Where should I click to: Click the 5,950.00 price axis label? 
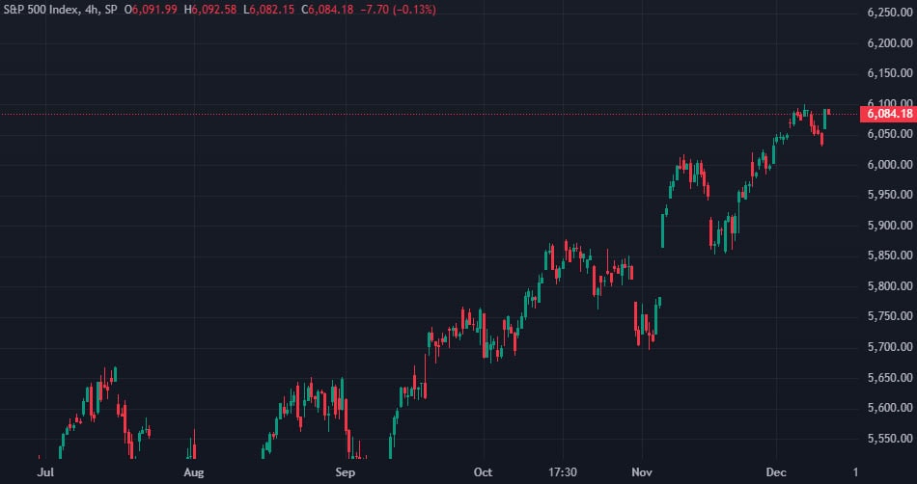click(x=891, y=195)
